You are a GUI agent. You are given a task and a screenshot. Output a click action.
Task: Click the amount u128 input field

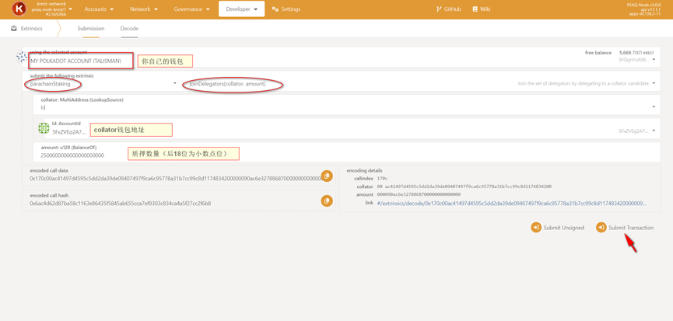pyautogui.click(x=347, y=152)
